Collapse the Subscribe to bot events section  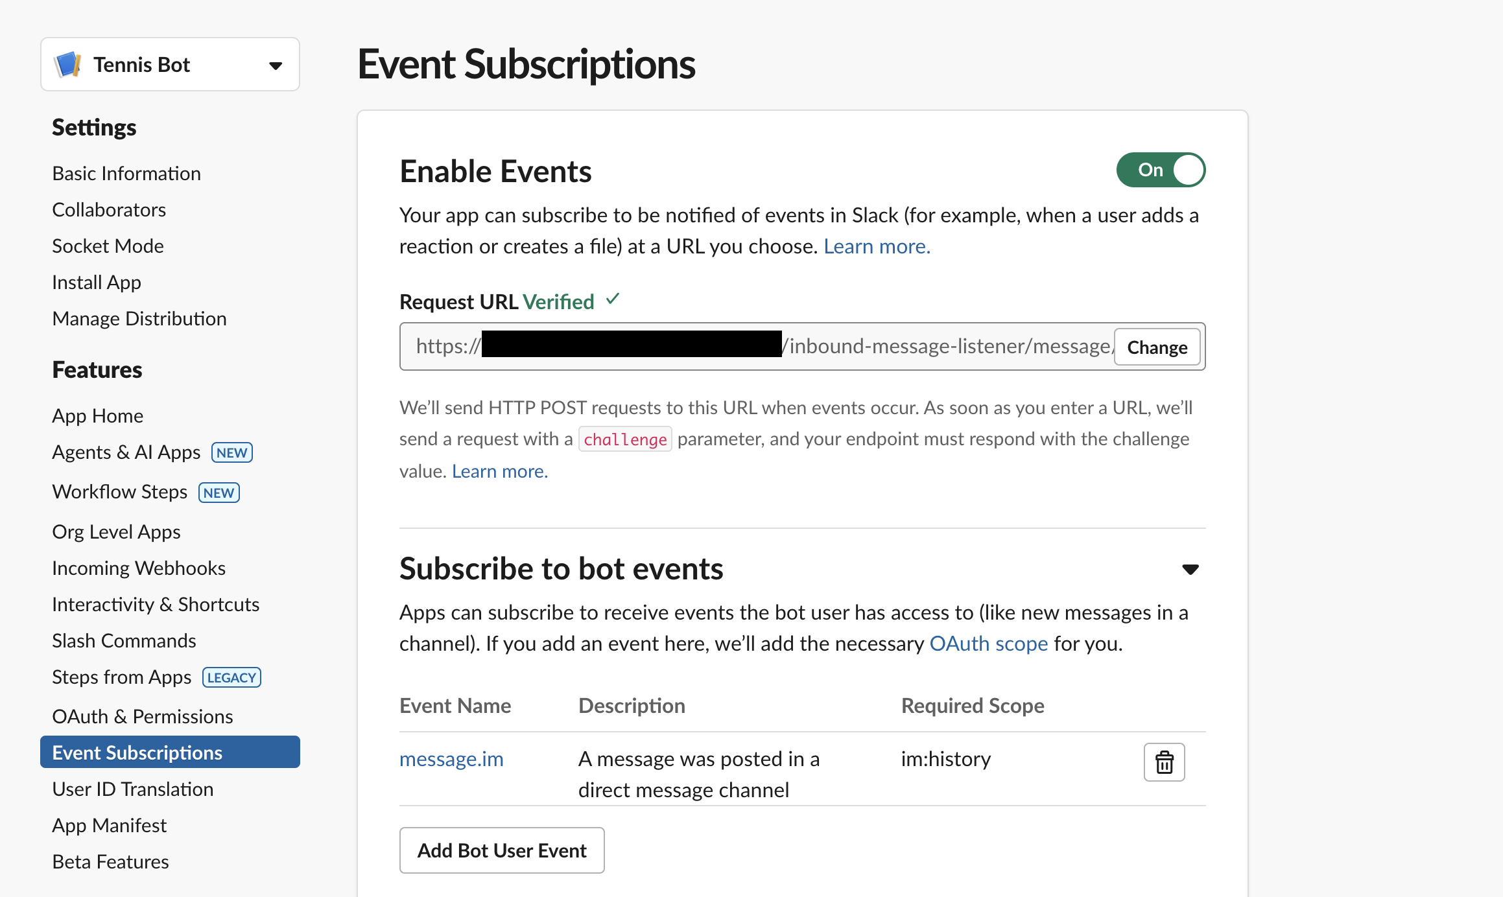point(1190,569)
